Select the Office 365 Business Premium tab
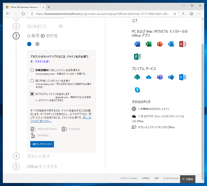 click(25, 7)
